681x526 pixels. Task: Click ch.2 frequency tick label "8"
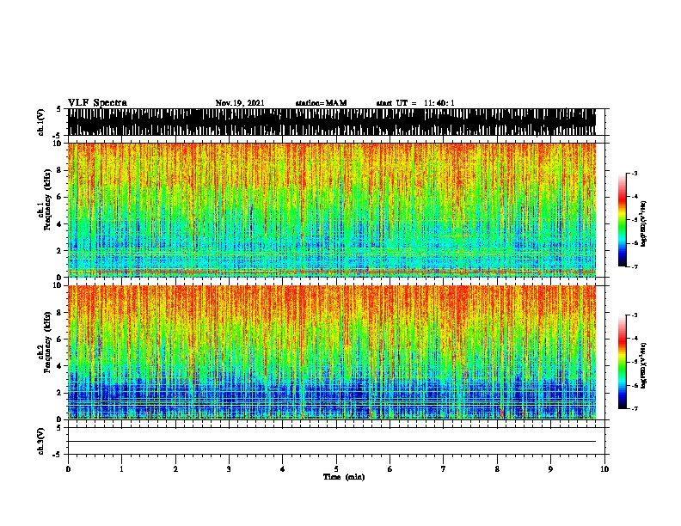coord(59,313)
